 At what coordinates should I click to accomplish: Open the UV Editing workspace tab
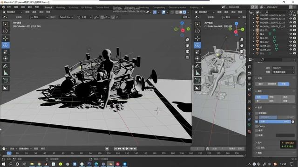coord(87,7)
